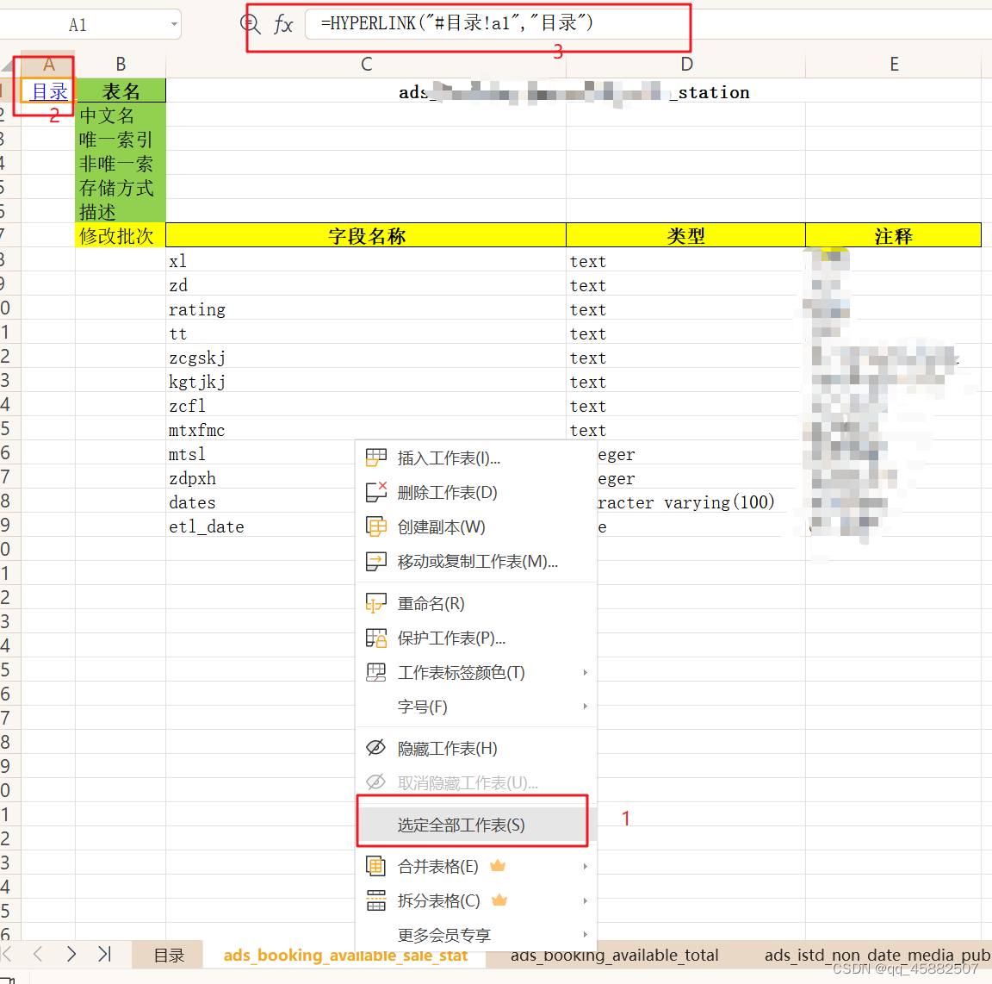Click the crown icon beside 合并表格

(x=497, y=866)
